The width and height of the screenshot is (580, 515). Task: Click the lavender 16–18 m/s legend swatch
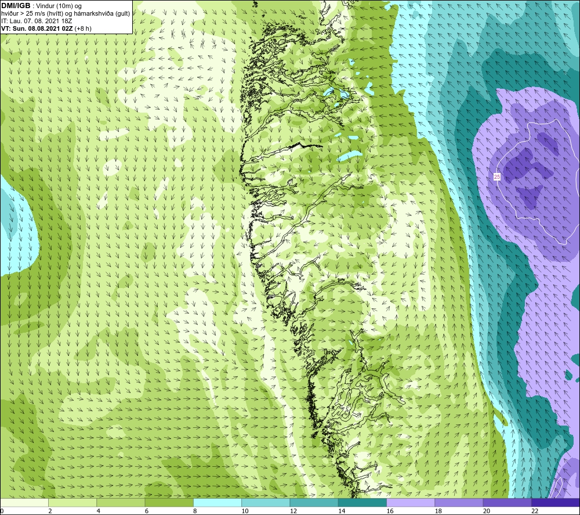tap(411, 502)
